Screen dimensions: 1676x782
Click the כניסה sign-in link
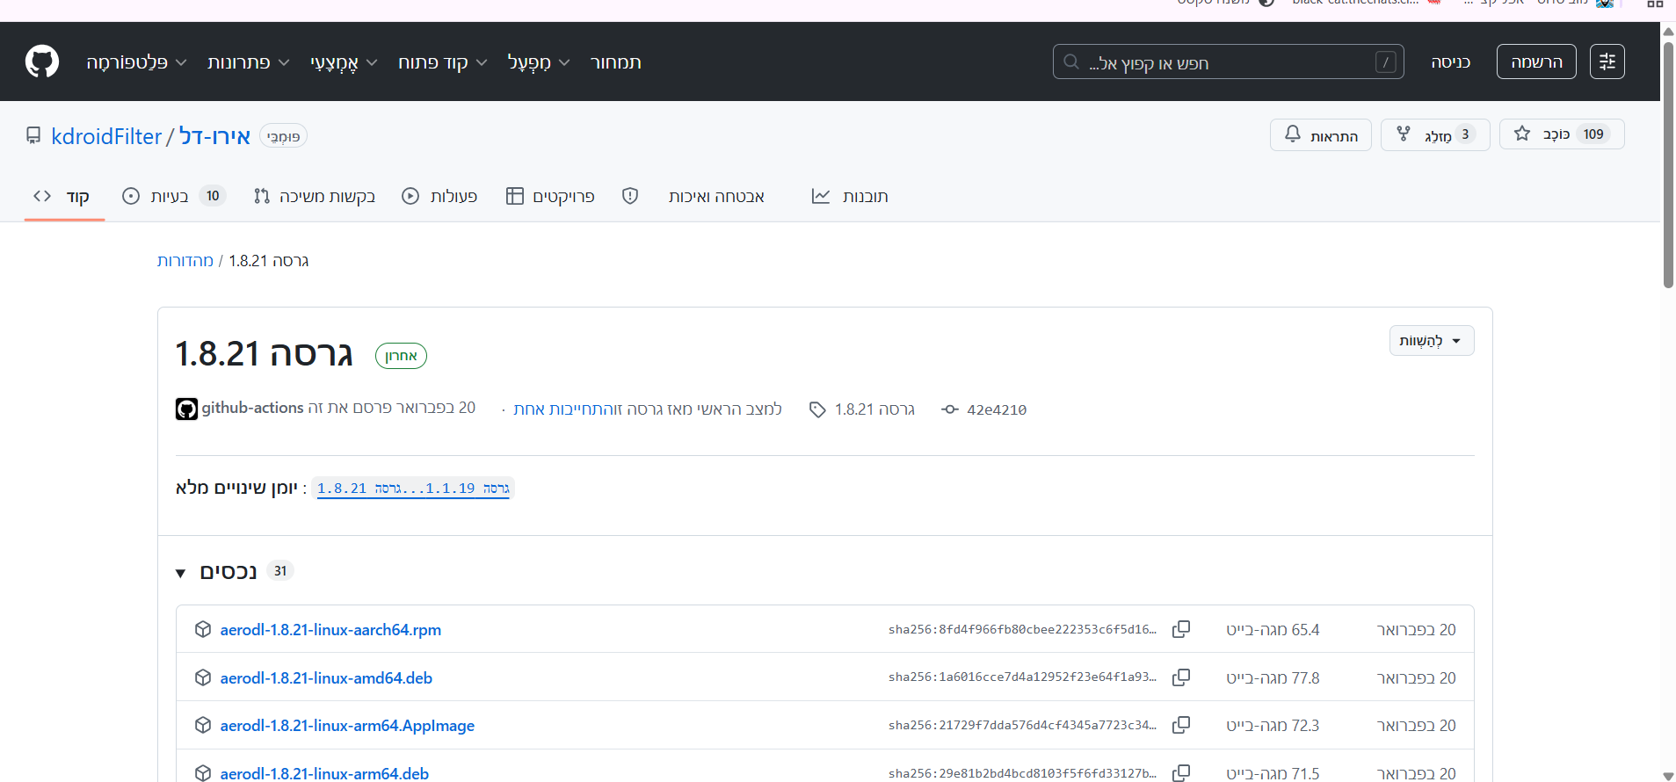(1450, 62)
